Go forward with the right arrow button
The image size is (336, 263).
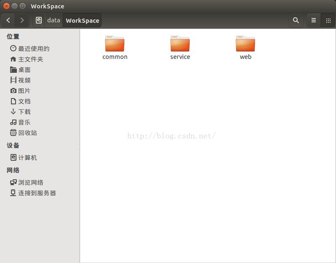22,20
